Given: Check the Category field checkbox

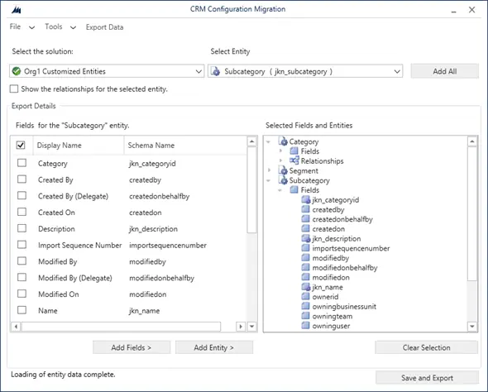Looking at the screenshot, I should pos(22,163).
